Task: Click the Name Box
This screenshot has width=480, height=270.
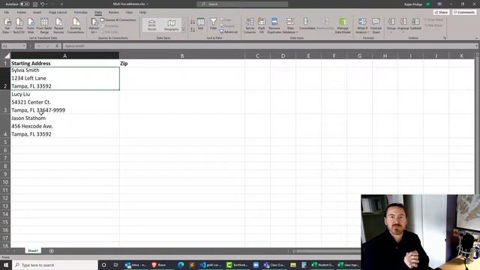Action: coord(13,46)
